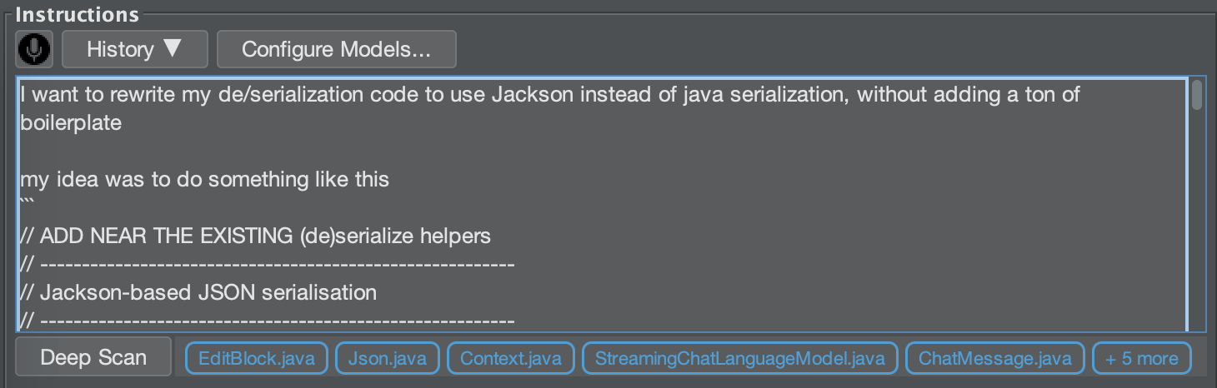Screen dimensions: 1217x388
Task: Click the Instructions panel title
Action: 78,15
